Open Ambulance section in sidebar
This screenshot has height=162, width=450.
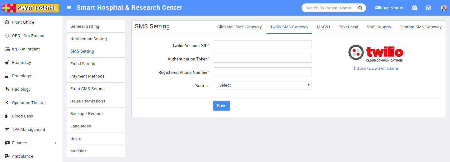(x=22, y=156)
